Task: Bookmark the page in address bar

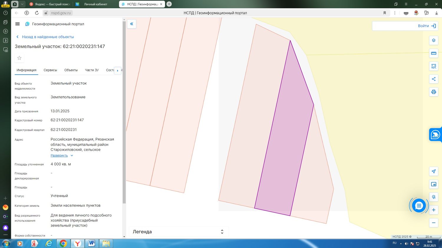Action: pyautogui.click(x=385, y=13)
